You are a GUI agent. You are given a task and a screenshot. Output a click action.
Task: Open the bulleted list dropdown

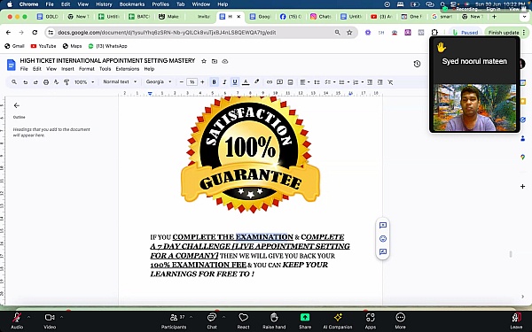click(344, 82)
